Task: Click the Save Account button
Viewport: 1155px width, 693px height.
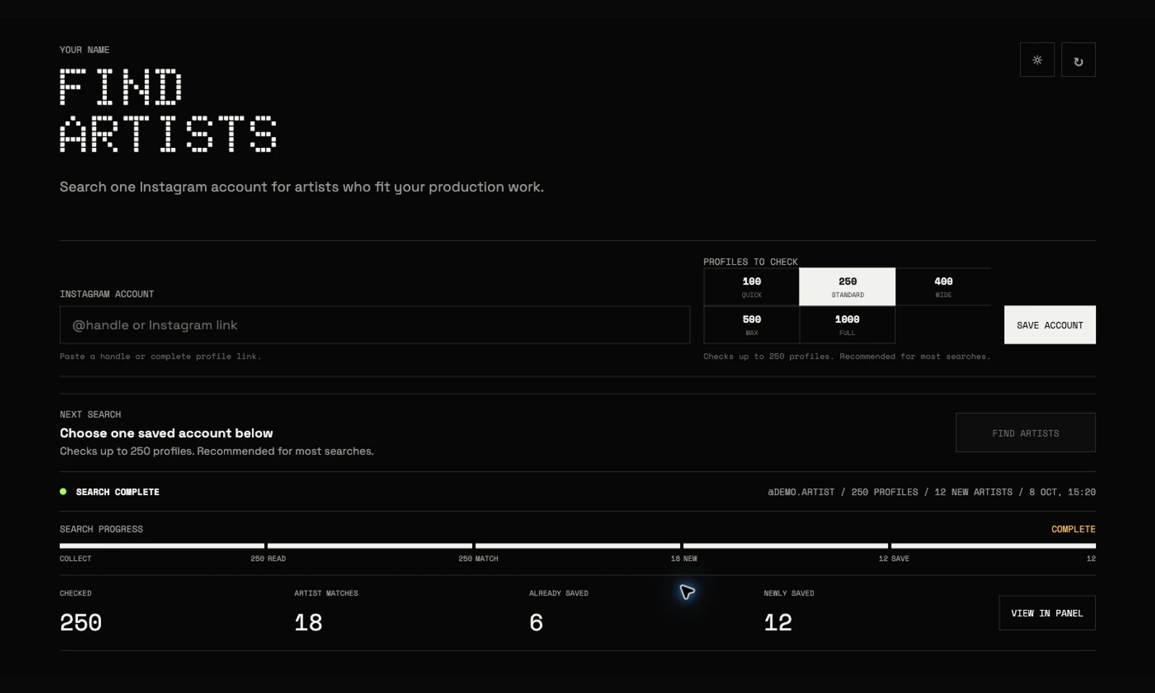Action: pos(1050,325)
